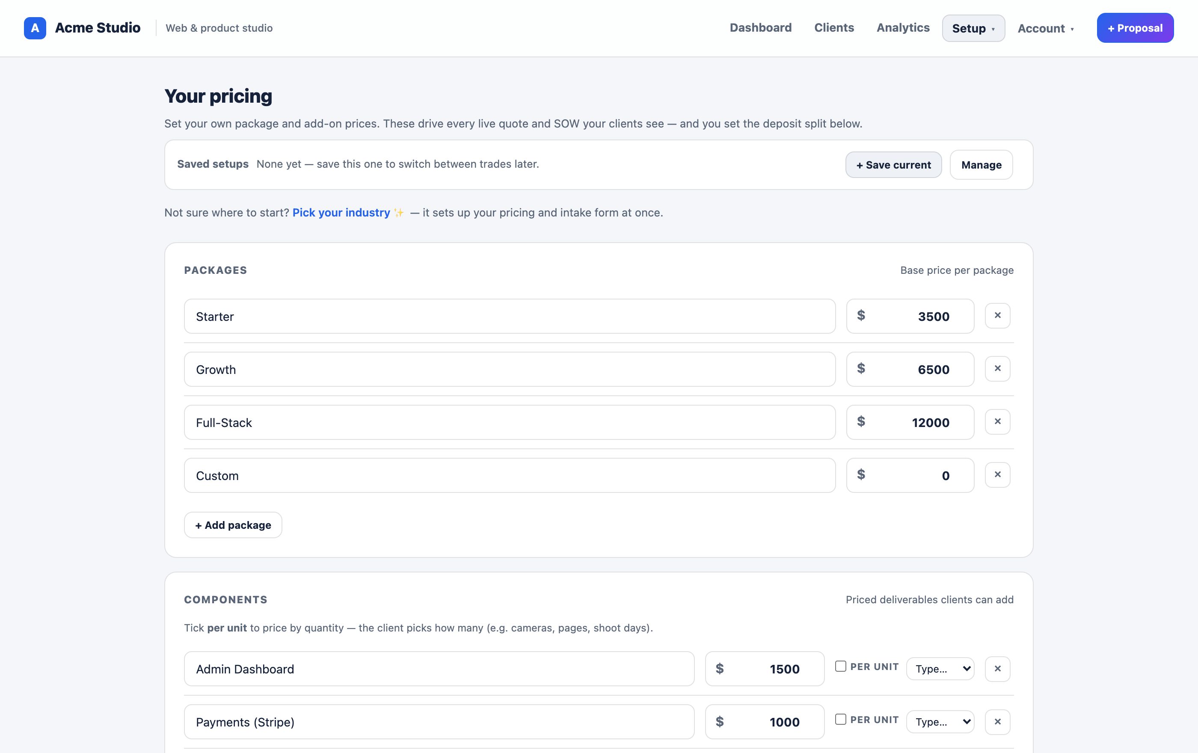Click the Base price per package text

[957, 270]
